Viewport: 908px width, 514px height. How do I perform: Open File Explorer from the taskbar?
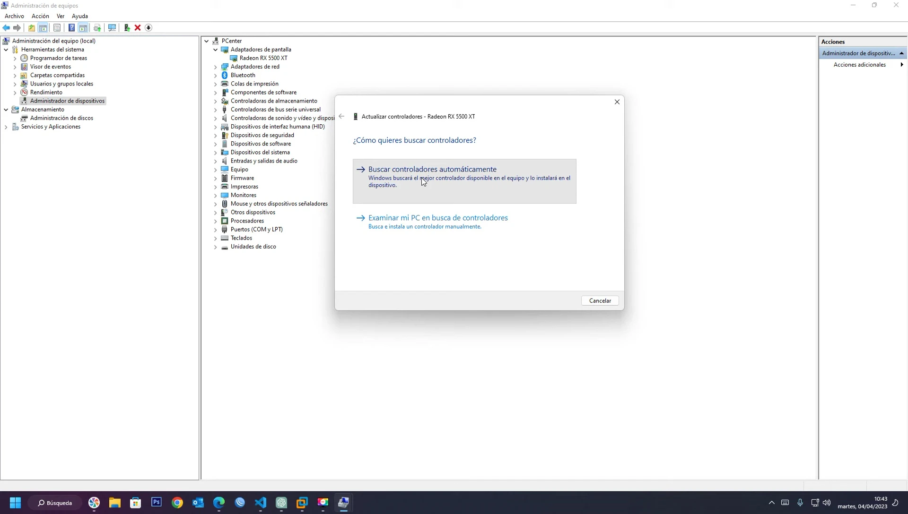[x=115, y=503]
